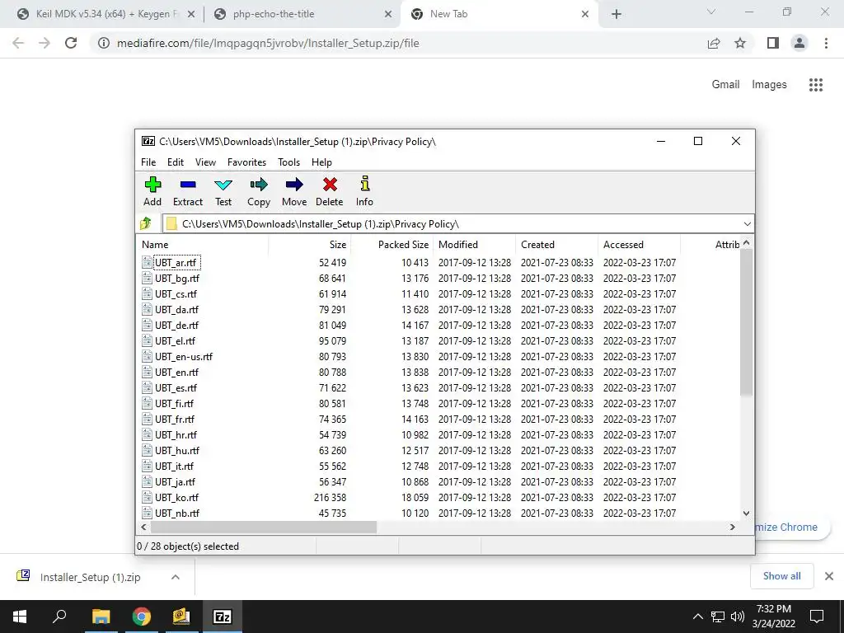Select the file UBT_nb.rtf
Screen dimensions: 844x633
coord(177,513)
